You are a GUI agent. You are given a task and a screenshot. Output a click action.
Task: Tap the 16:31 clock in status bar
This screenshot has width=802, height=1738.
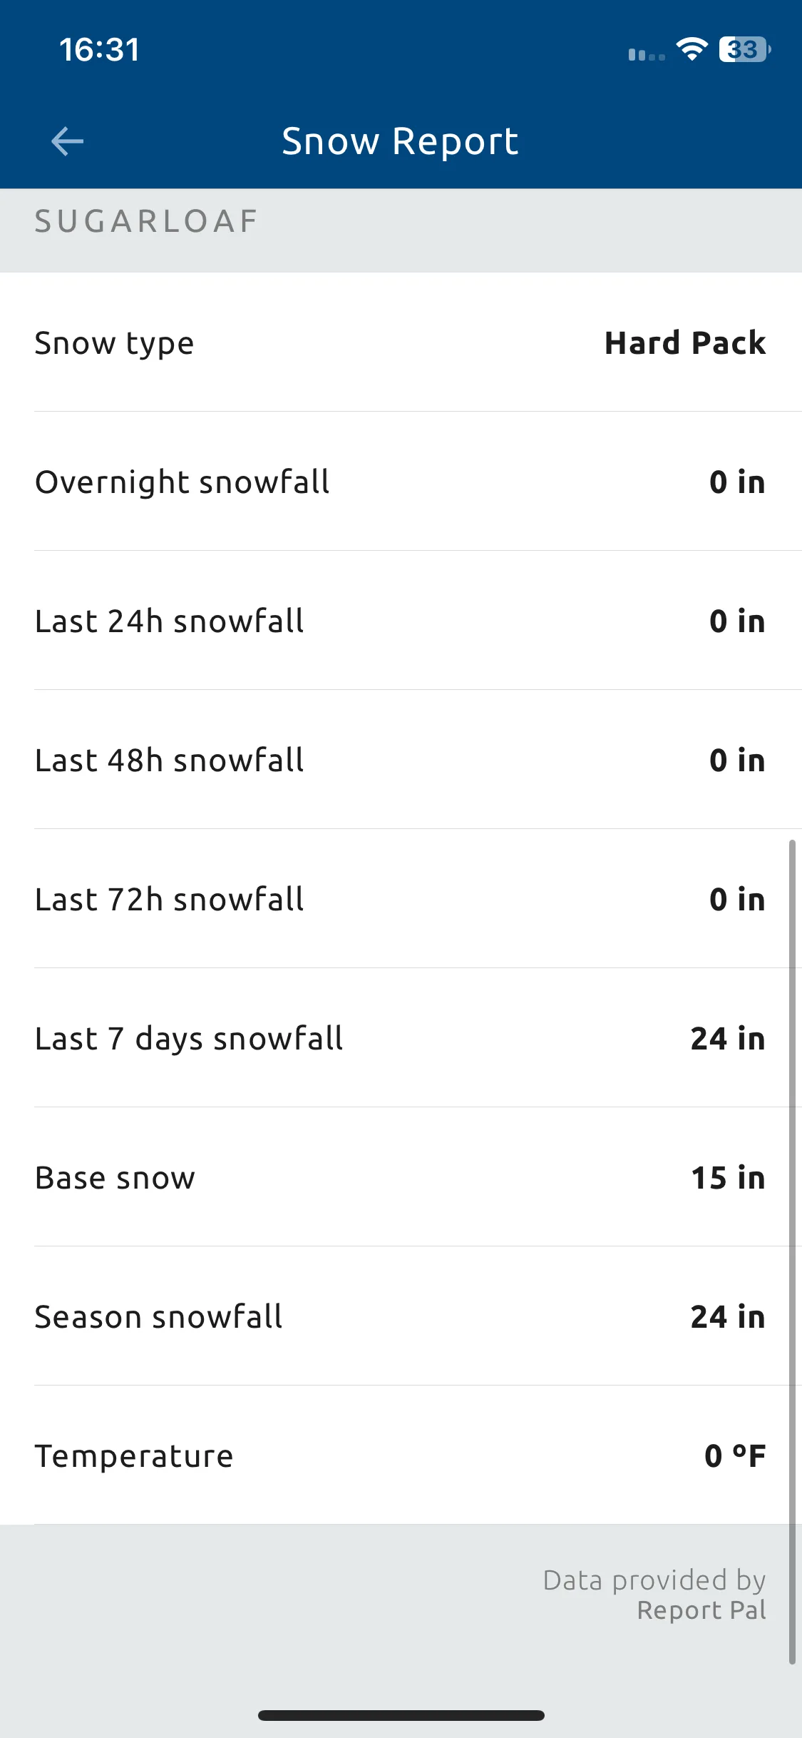pos(99,50)
